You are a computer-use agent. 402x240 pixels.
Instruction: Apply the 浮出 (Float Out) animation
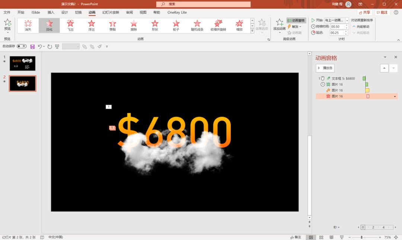(x=92, y=26)
